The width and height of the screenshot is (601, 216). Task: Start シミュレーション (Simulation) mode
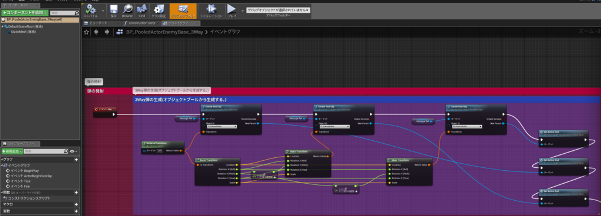pyautogui.click(x=211, y=11)
